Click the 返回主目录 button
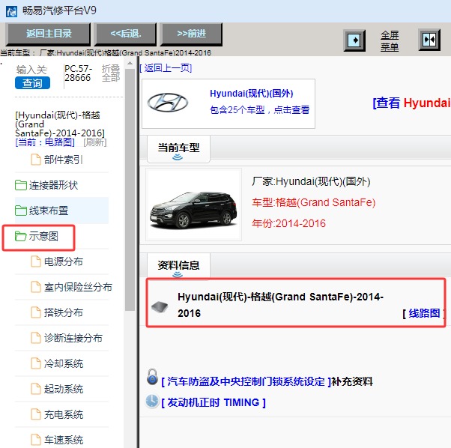The image size is (451, 448). point(49,34)
